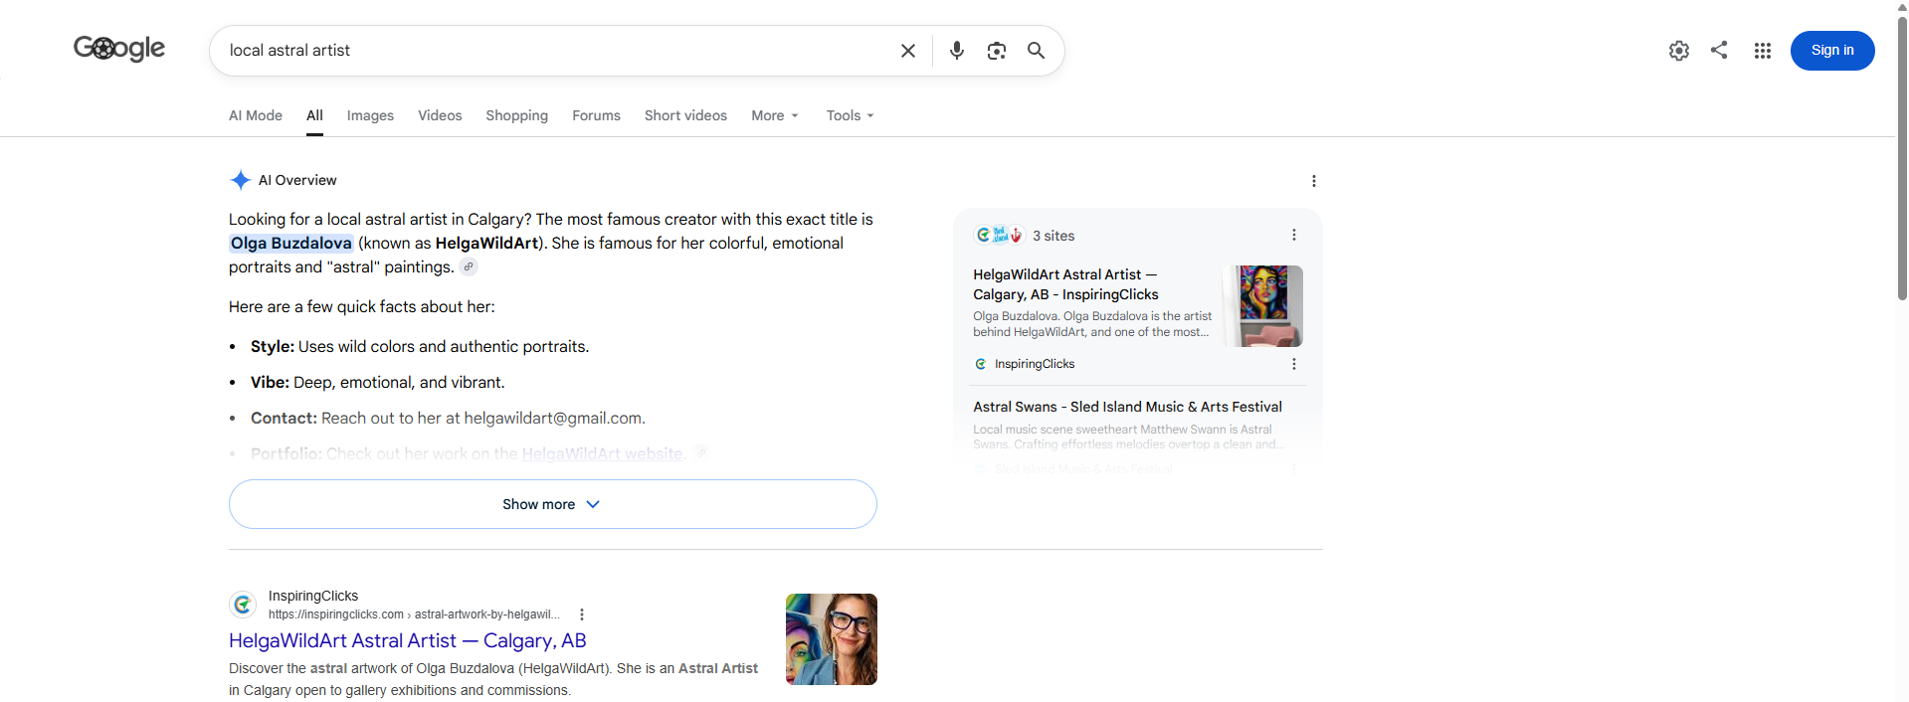
Task: Start voice search with microphone icon
Action: [x=957, y=51]
